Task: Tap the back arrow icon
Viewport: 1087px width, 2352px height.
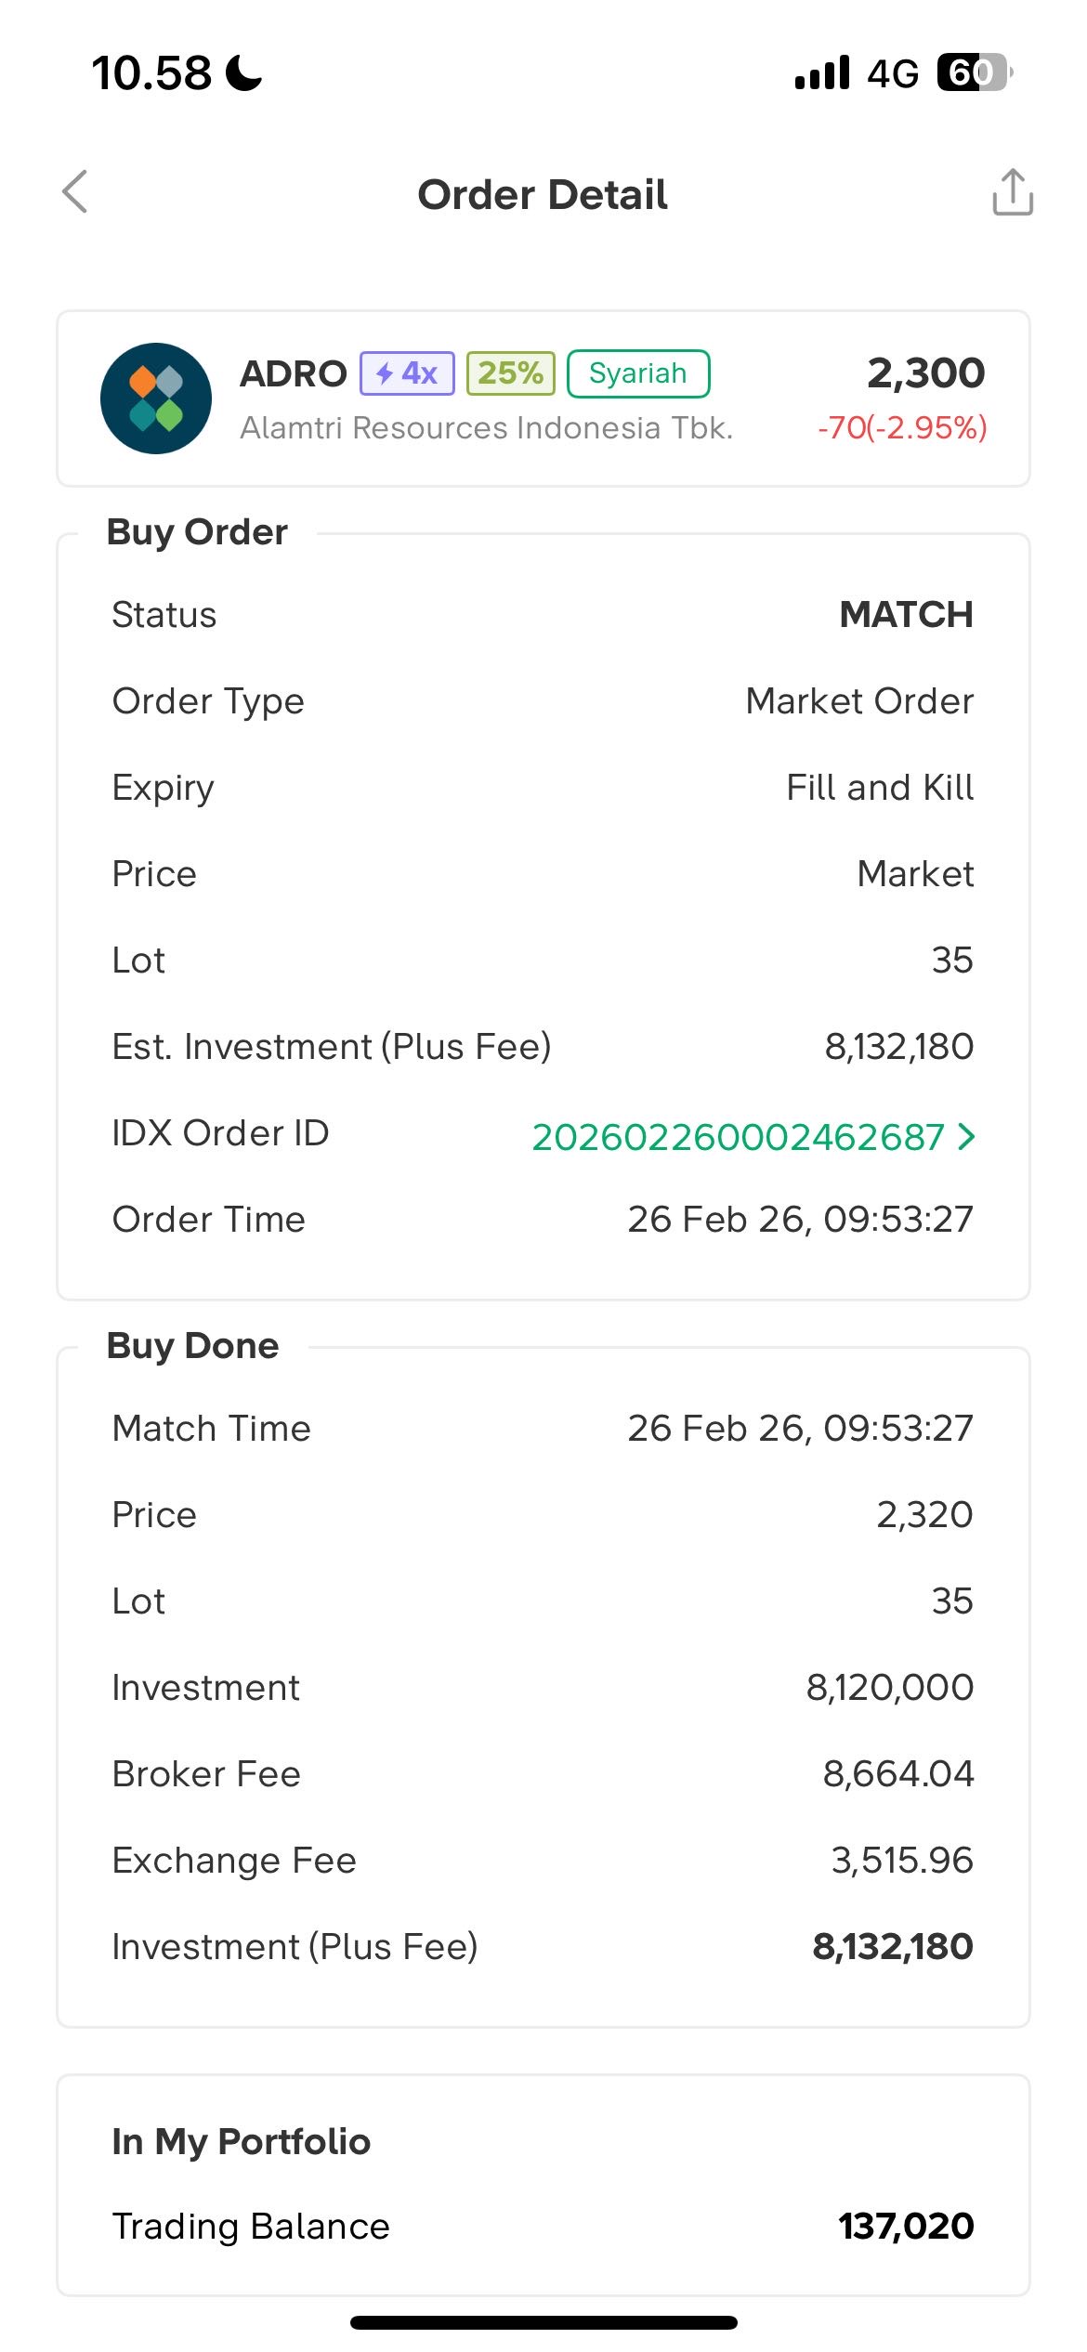Action: tap(75, 192)
